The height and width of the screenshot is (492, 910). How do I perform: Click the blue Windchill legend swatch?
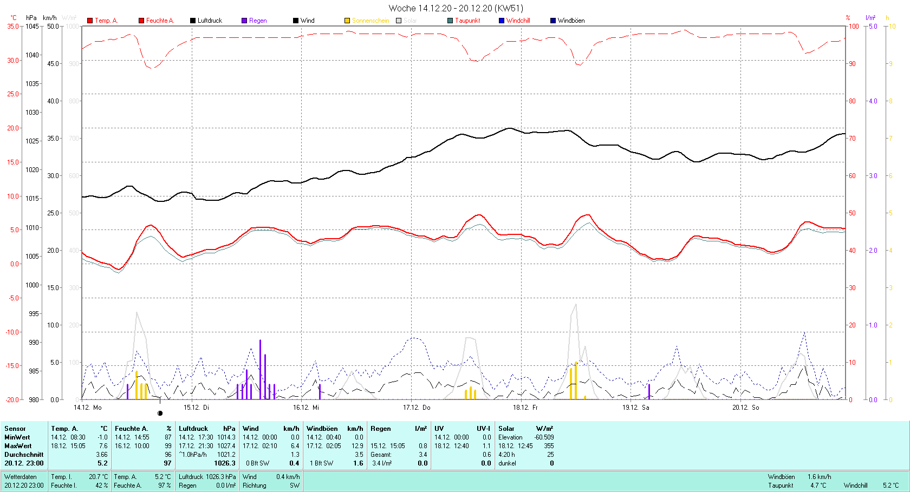(x=502, y=21)
